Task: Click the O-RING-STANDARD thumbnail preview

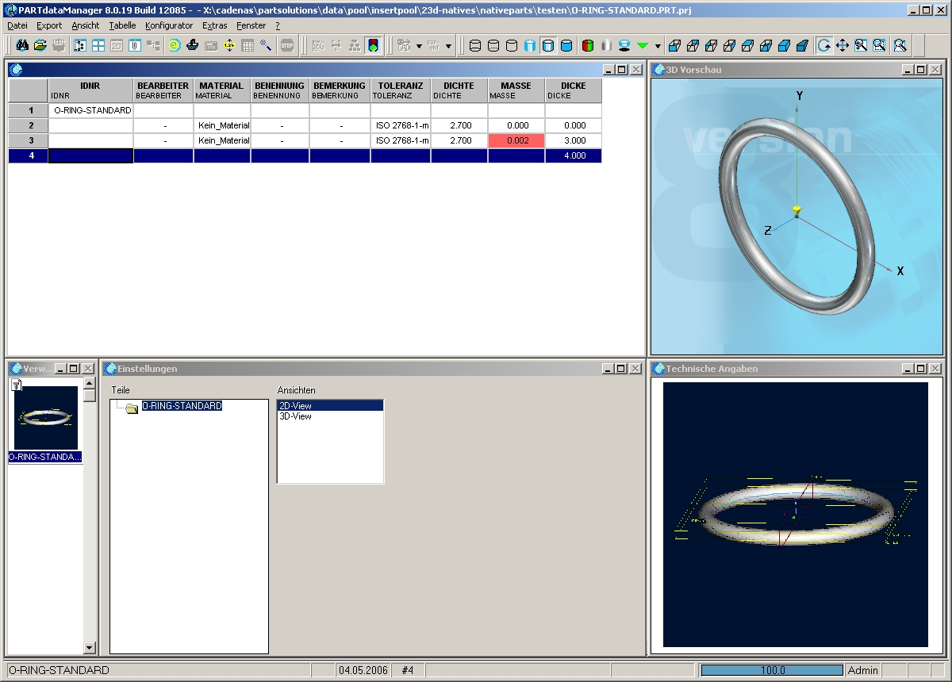Action: [46, 418]
